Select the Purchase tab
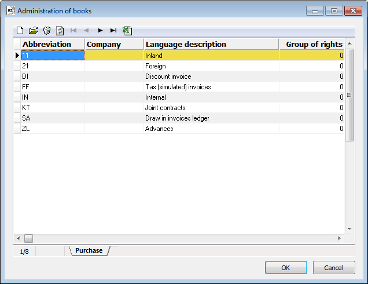Screen dimensions: 368x284 tap(89, 250)
